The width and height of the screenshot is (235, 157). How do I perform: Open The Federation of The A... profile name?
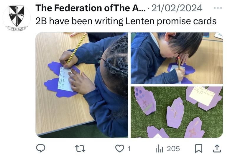point(90,8)
